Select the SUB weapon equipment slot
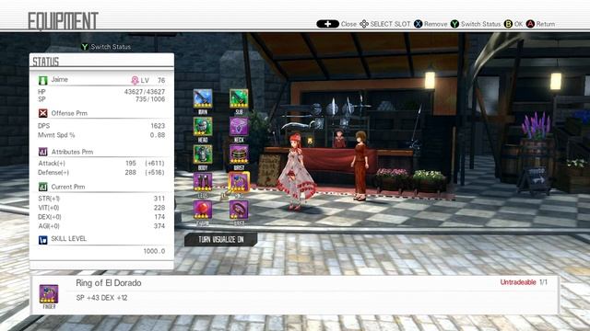The width and height of the screenshot is (590, 331). pyautogui.click(x=239, y=98)
